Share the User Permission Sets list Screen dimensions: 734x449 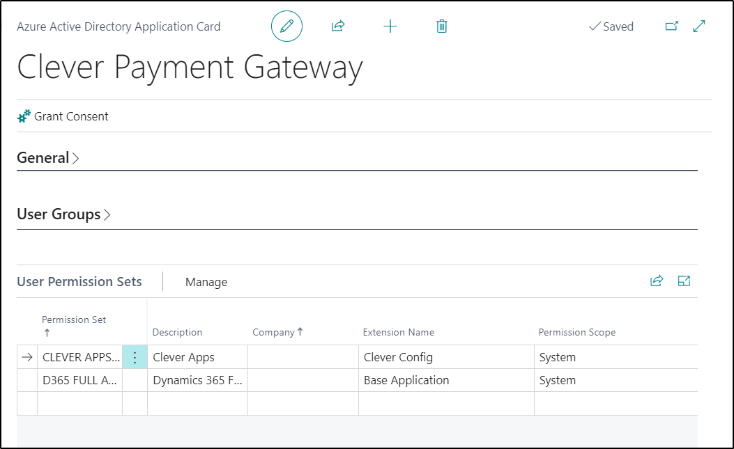[656, 281]
